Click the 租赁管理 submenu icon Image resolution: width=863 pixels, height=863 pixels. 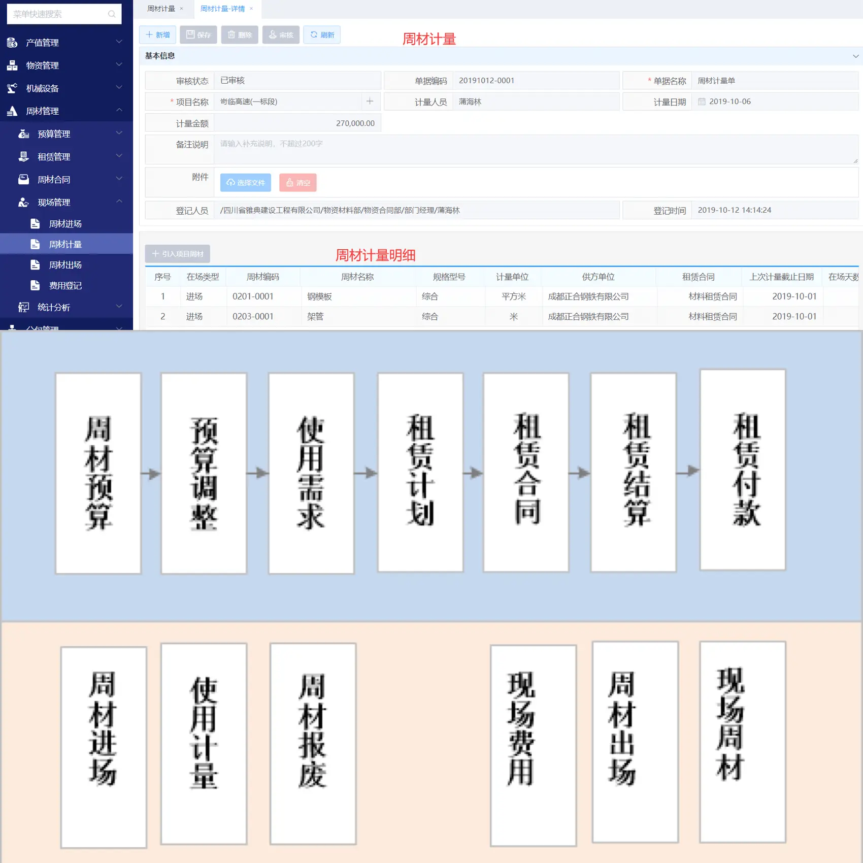click(x=23, y=157)
